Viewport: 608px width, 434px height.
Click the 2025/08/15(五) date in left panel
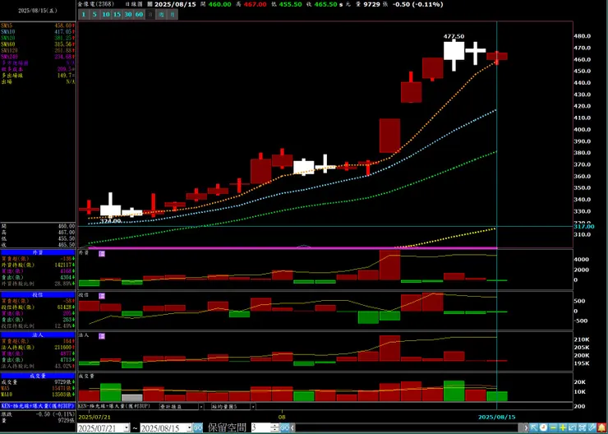(38, 11)
